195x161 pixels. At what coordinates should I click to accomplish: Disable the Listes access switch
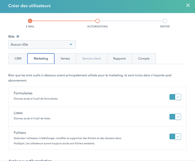tap(175, 117)
